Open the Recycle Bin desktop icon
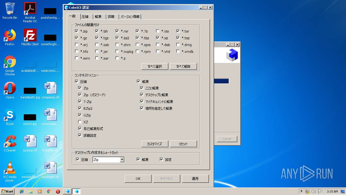This screenshot has height=195, width=346. (x=10, y=11)
